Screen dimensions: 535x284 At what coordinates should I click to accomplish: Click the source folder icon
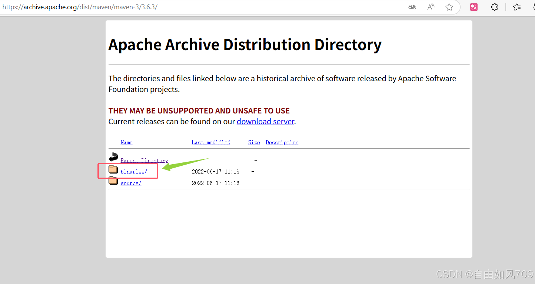pyautogui.click(x=113, y=181)
